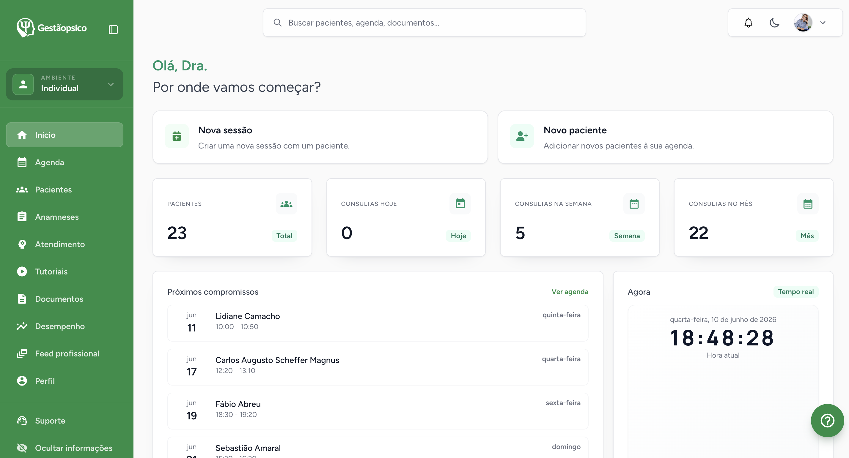Click the Ambiente person icon

(x=23, y=84)
